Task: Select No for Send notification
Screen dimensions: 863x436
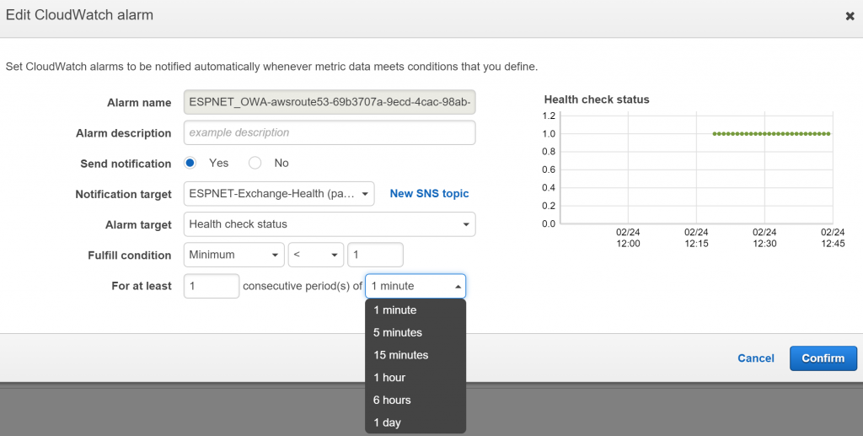Action: coord(255,163)
